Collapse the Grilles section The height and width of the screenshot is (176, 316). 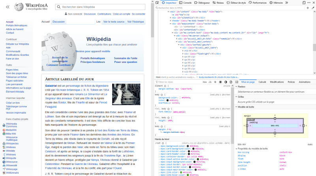click(x=236, y=97)
